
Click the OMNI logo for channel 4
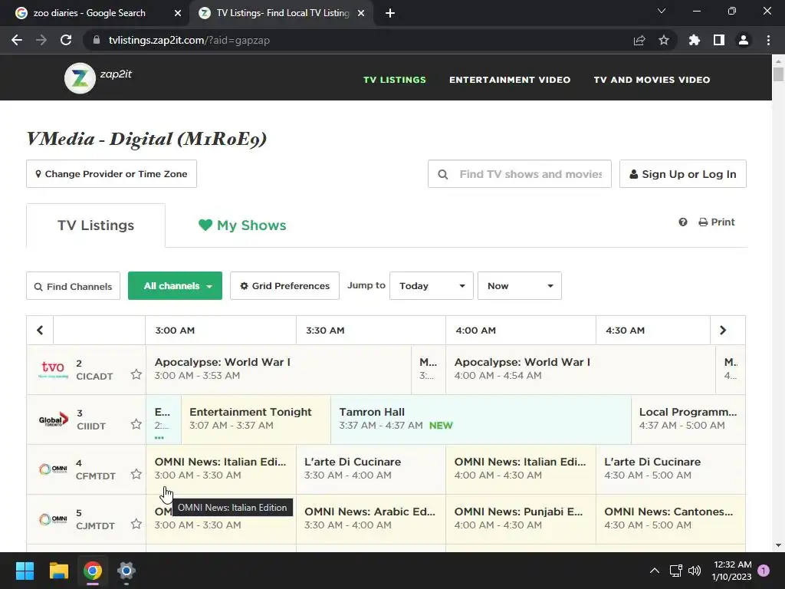53,469
